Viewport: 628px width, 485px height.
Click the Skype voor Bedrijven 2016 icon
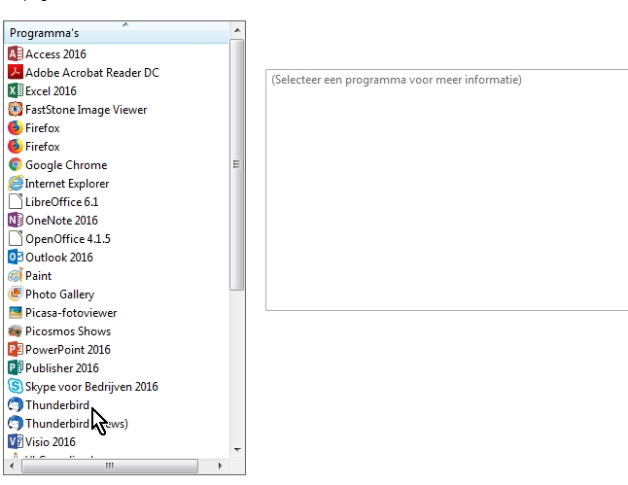(15, 387)
